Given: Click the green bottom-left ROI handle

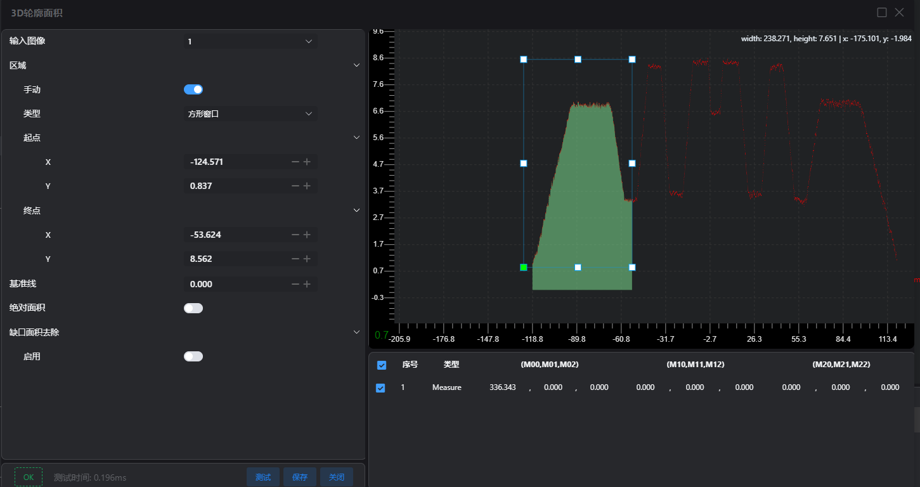Looking at the screenshot, I should 524,268.
